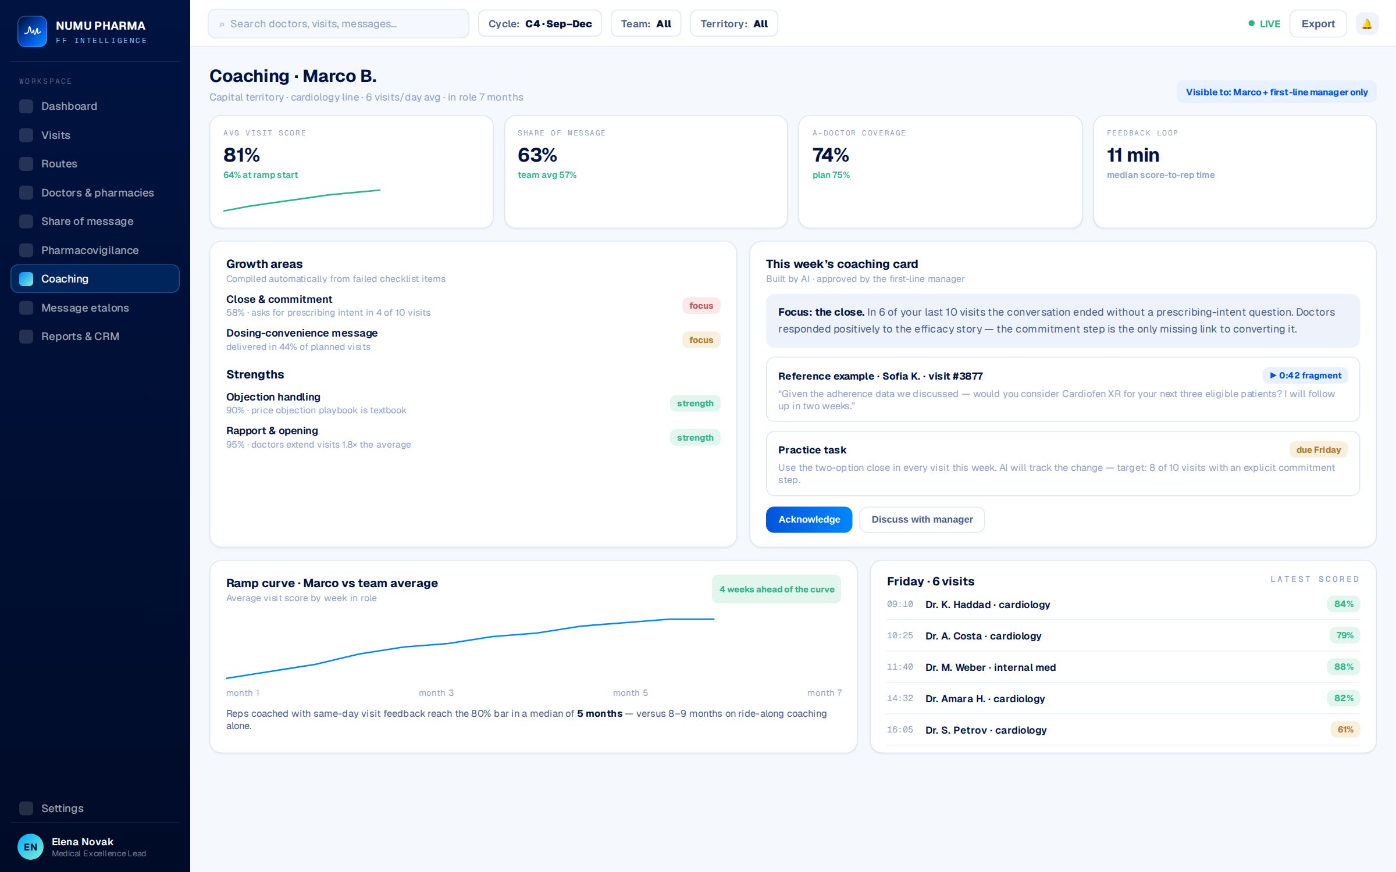Select the Dosing-convenience message growth area
The image size is (1396, 872).
(x=473, y=339)
